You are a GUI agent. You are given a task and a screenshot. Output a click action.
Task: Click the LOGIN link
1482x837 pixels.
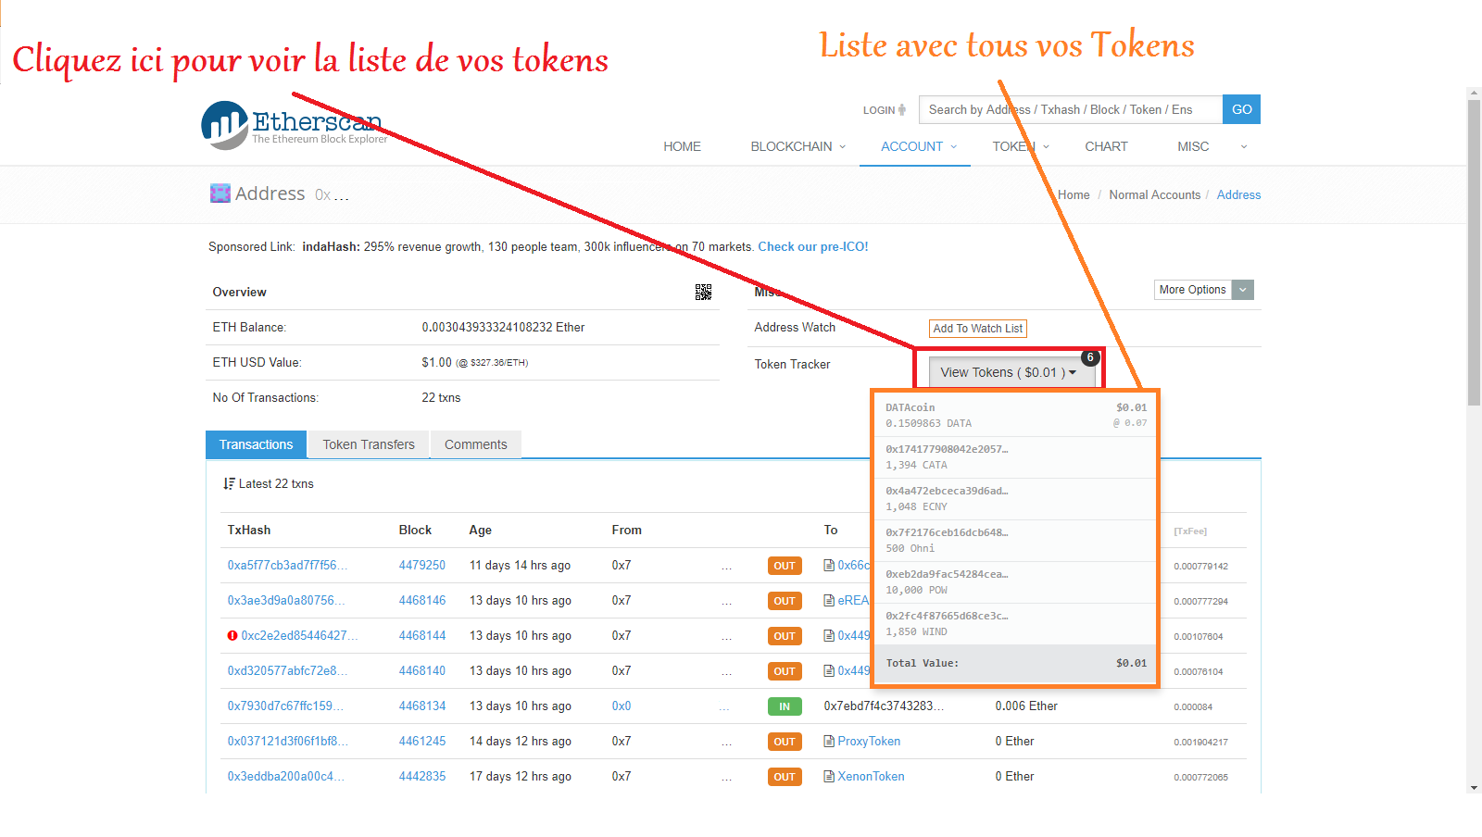pyautogui.click(x=879, y=110)
